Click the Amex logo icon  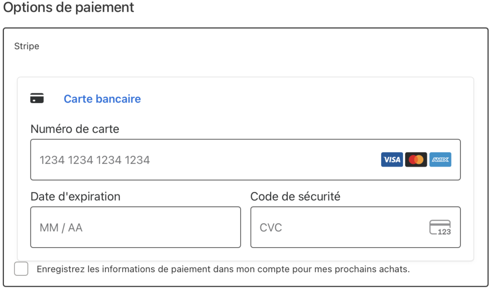[x=440, y=160]
